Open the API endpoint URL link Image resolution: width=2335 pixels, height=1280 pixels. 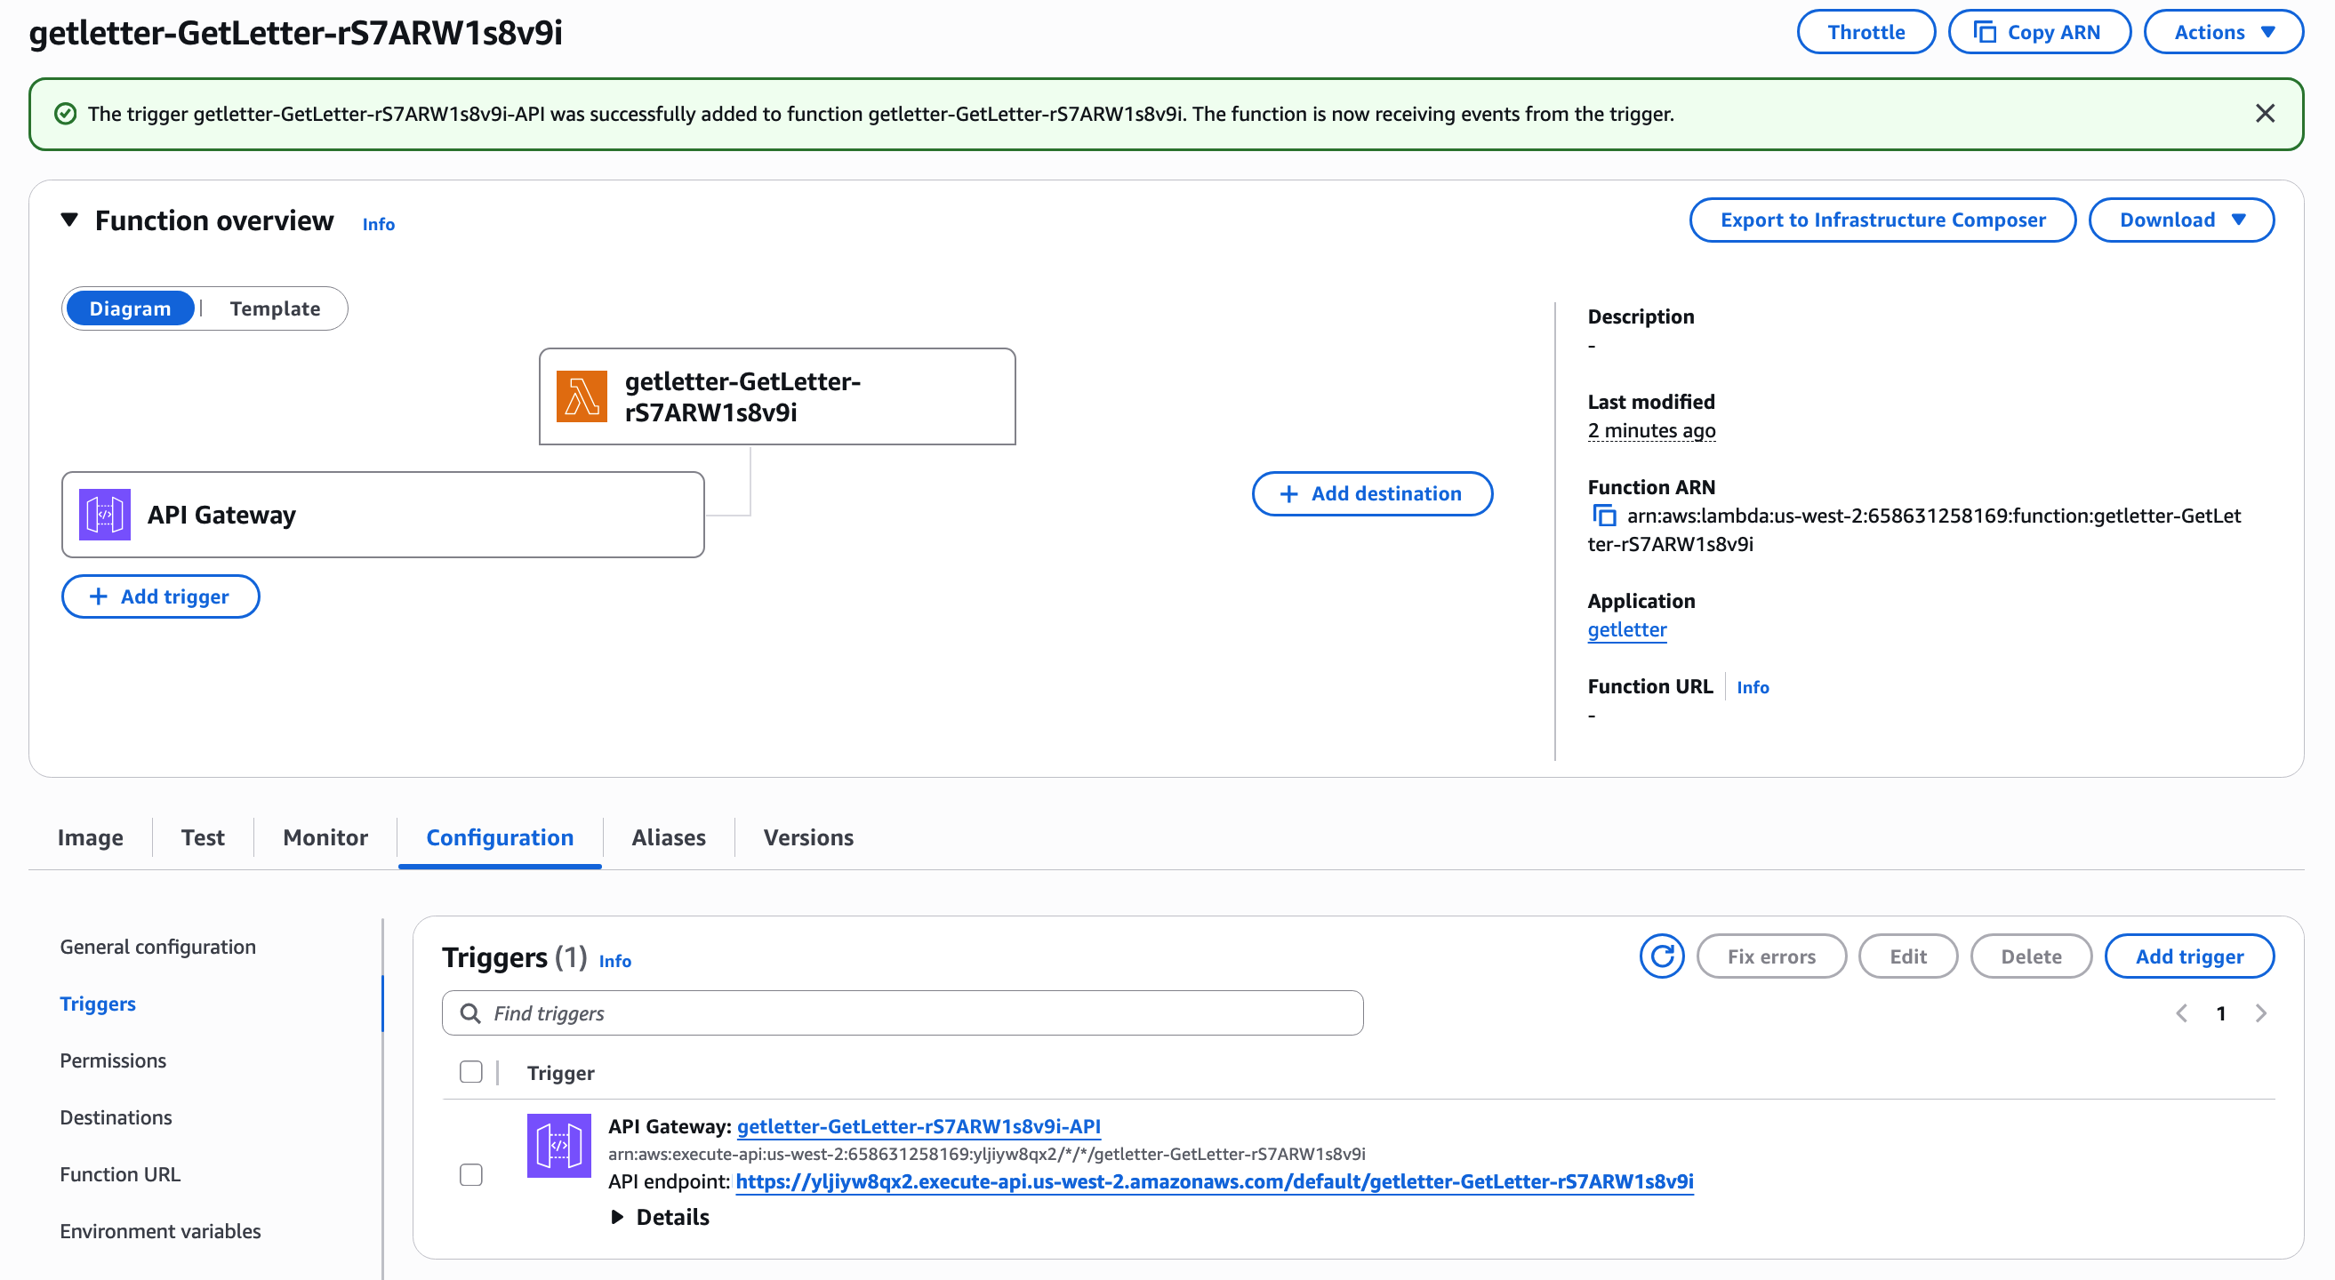click(1215, 1181)
